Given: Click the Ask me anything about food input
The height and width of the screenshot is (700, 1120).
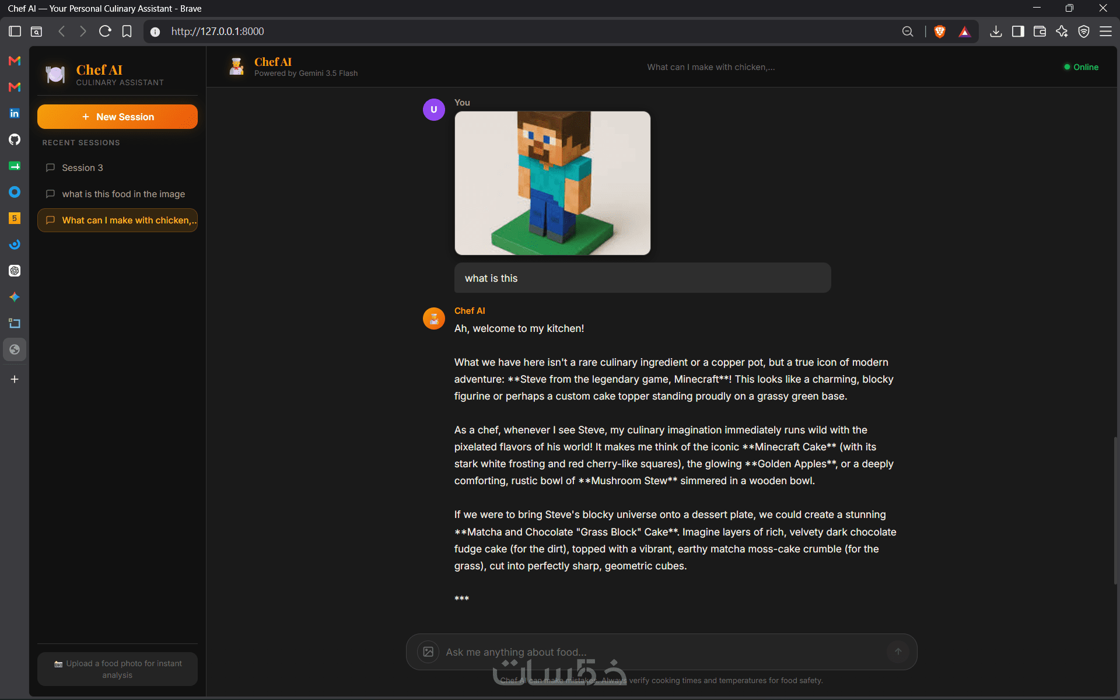Looking at the screenshot, I should [662, 652].
